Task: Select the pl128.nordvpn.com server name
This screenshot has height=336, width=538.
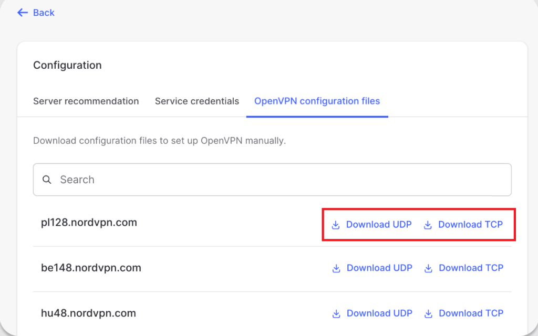Action: click(89, 223)
